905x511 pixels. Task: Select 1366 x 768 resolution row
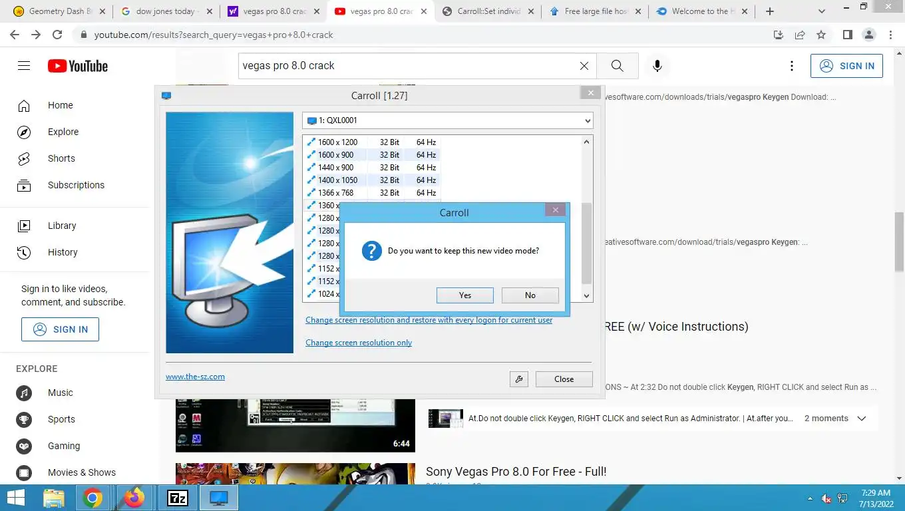click(x=371, y=193)
